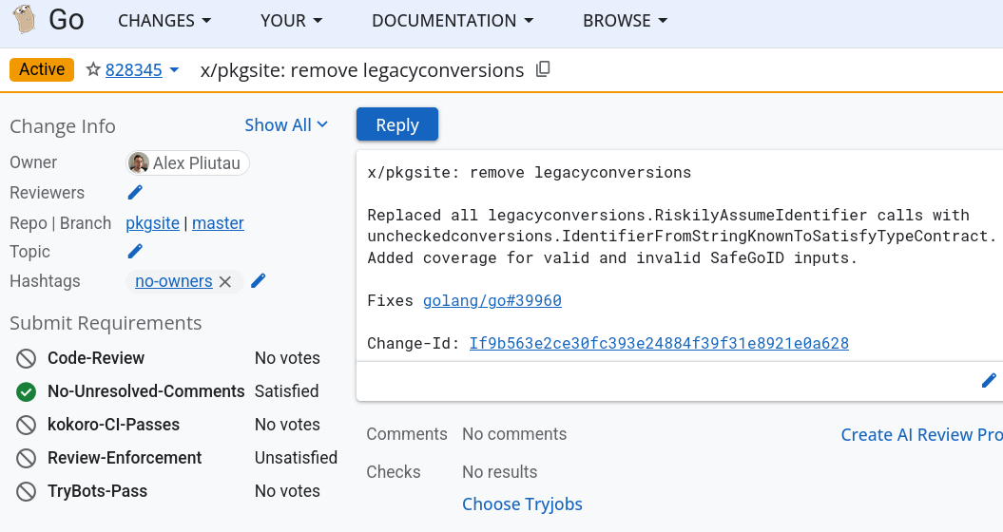This screenshot has height=532, width=1003.
Task: Add hashtag via pencil beside no-owners
Action: (258, 280)
